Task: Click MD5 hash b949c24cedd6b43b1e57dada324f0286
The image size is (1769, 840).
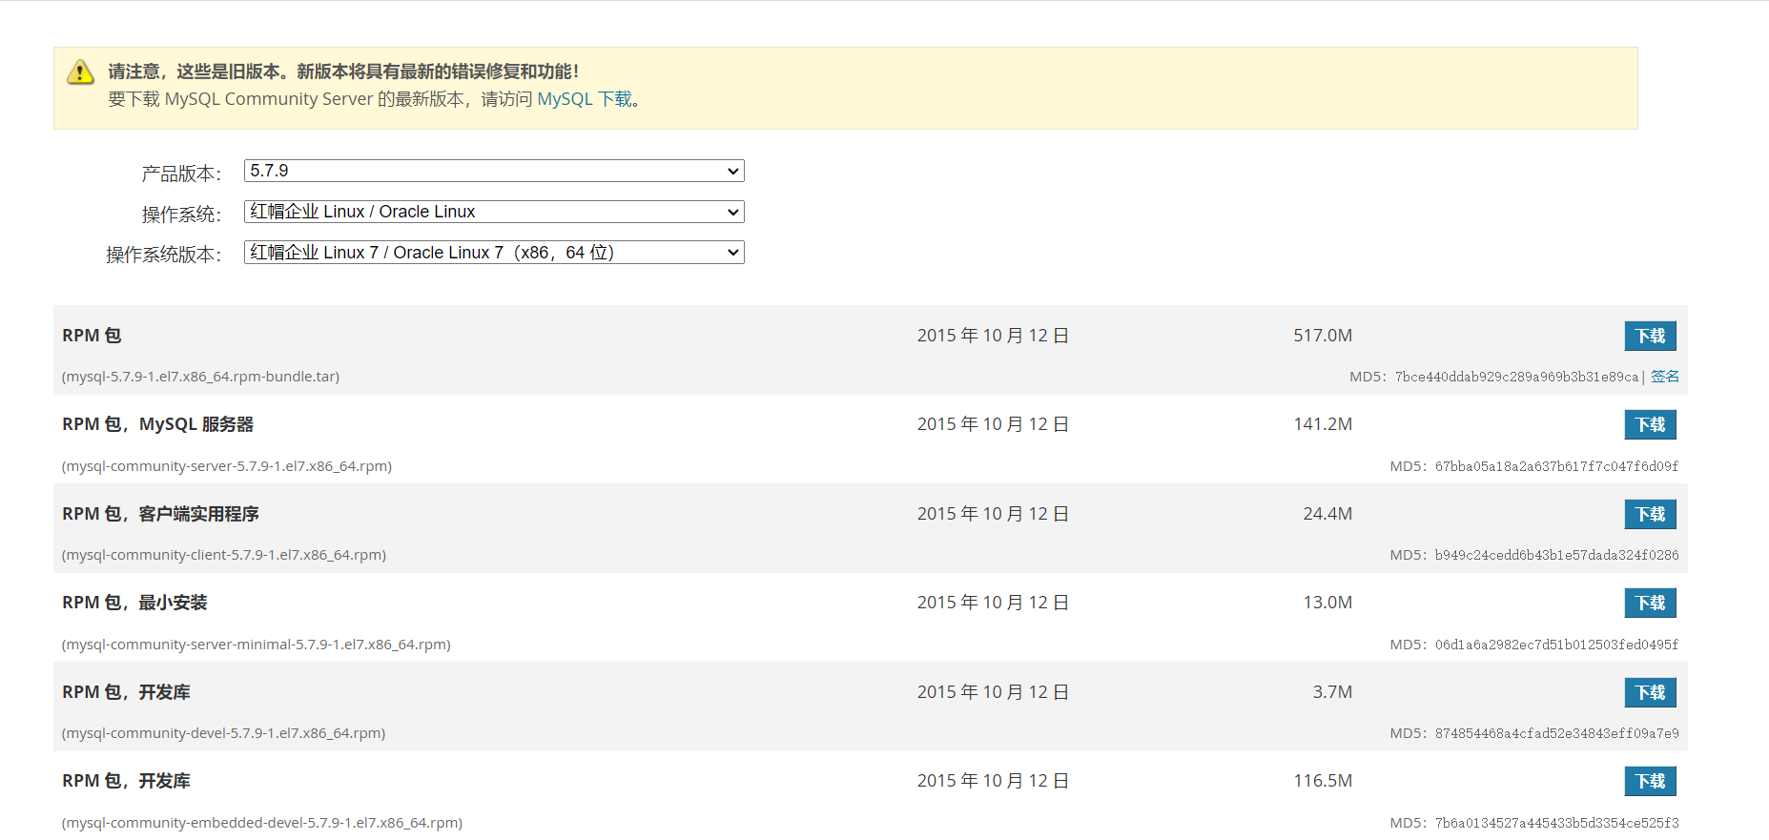Action: tap(1556, 555)
